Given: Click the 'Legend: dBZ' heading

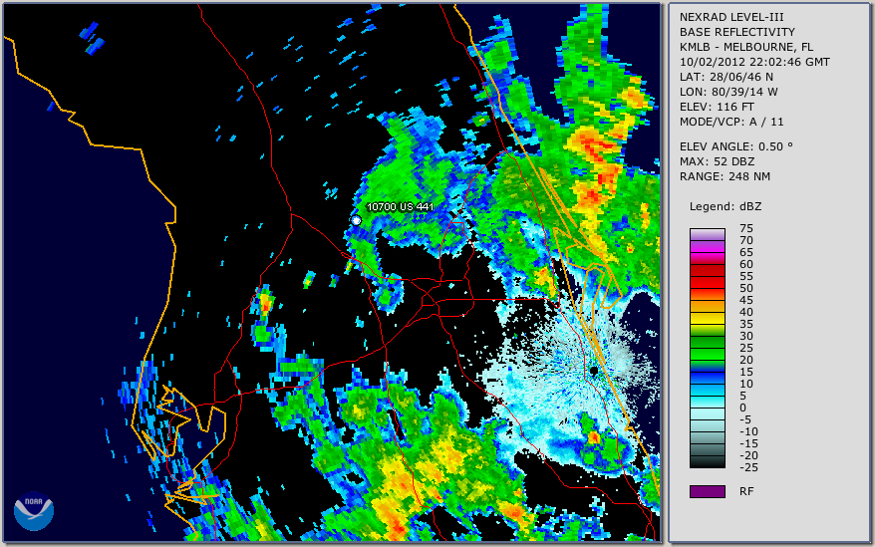Looking at the screenshot, I should coord(725,206).
